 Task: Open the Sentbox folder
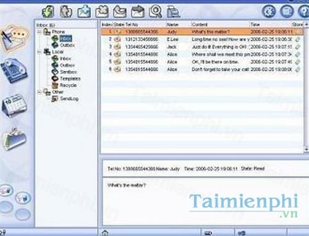coord(69,72)
